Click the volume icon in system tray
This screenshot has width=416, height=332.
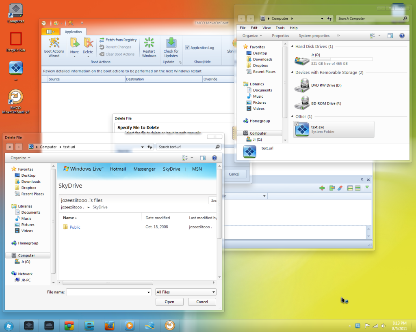pos(383,326)
